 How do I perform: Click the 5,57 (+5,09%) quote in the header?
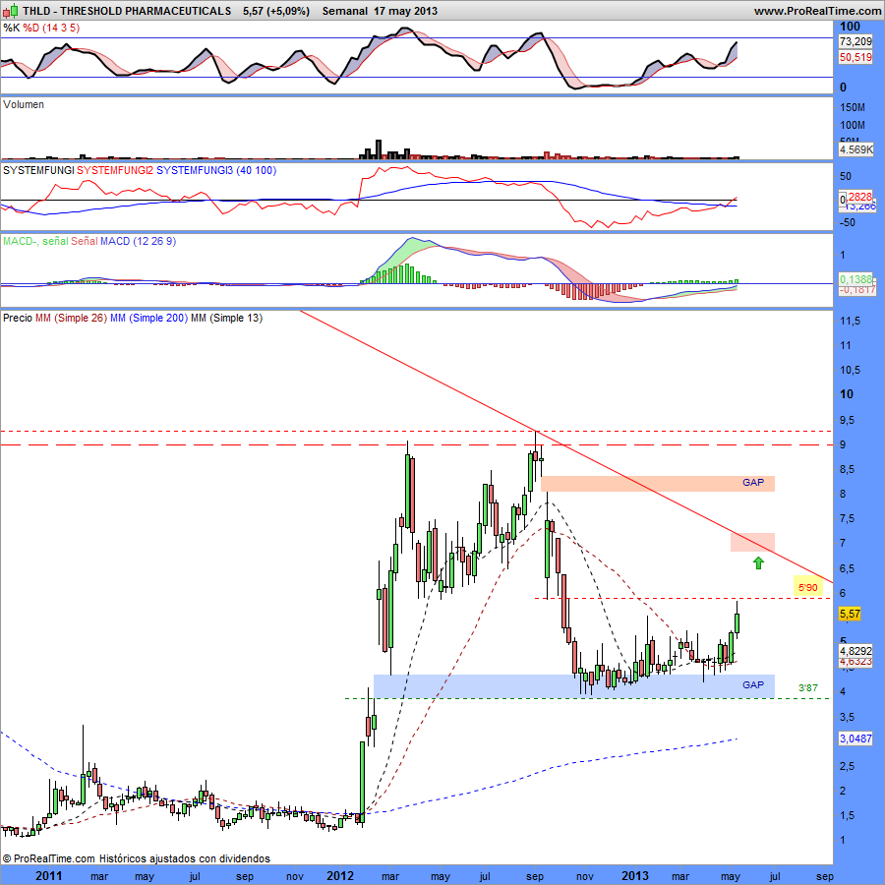(x=276, y=11)
